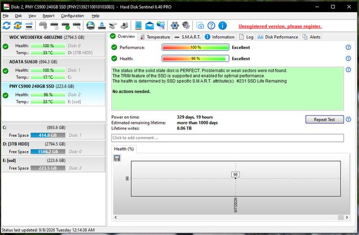Select the Health (%) graph tab

pyautogui.click(x=124, y=149)
